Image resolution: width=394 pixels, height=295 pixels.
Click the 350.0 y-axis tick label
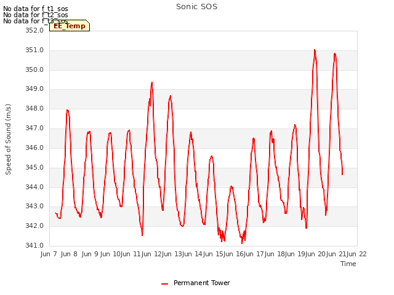pyautogui.click(x=34, y=69)
